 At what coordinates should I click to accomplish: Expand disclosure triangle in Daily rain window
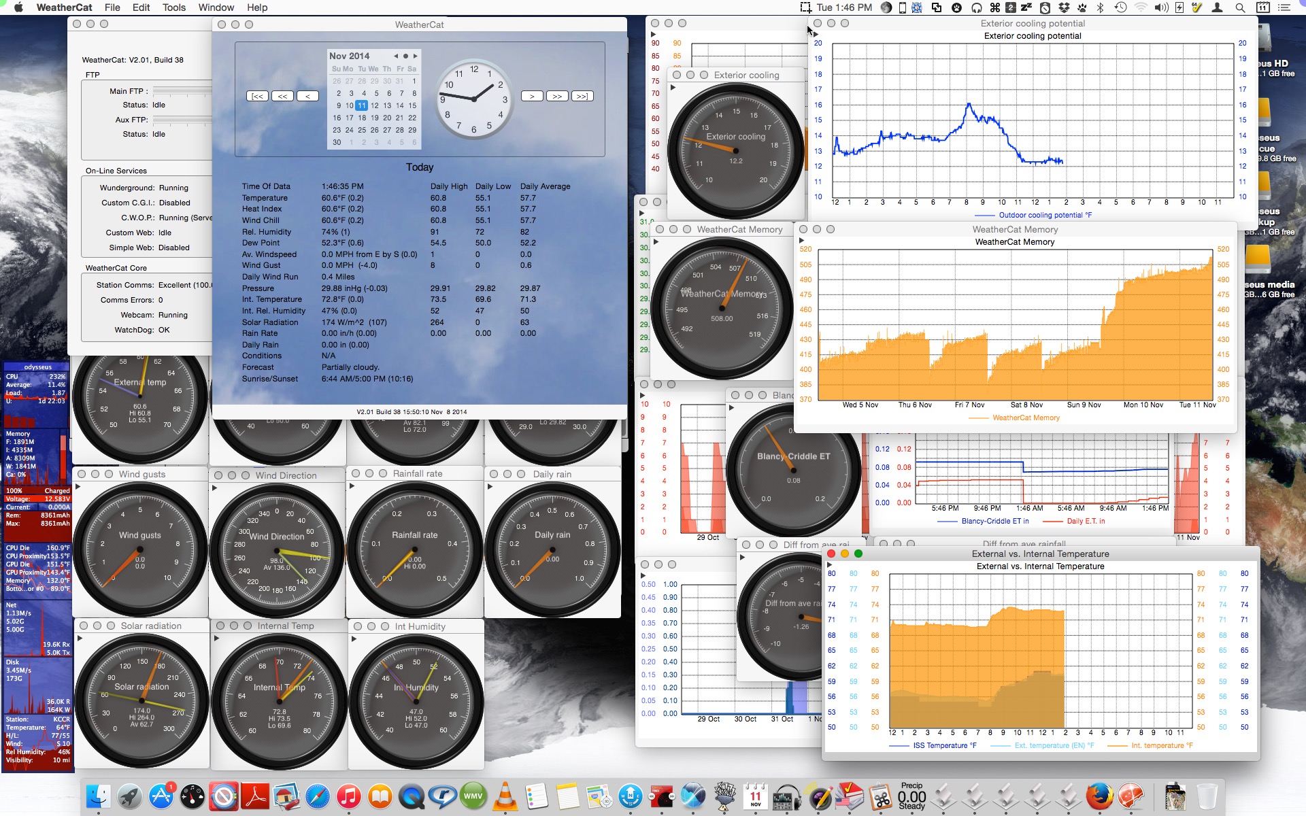point(490,487)
